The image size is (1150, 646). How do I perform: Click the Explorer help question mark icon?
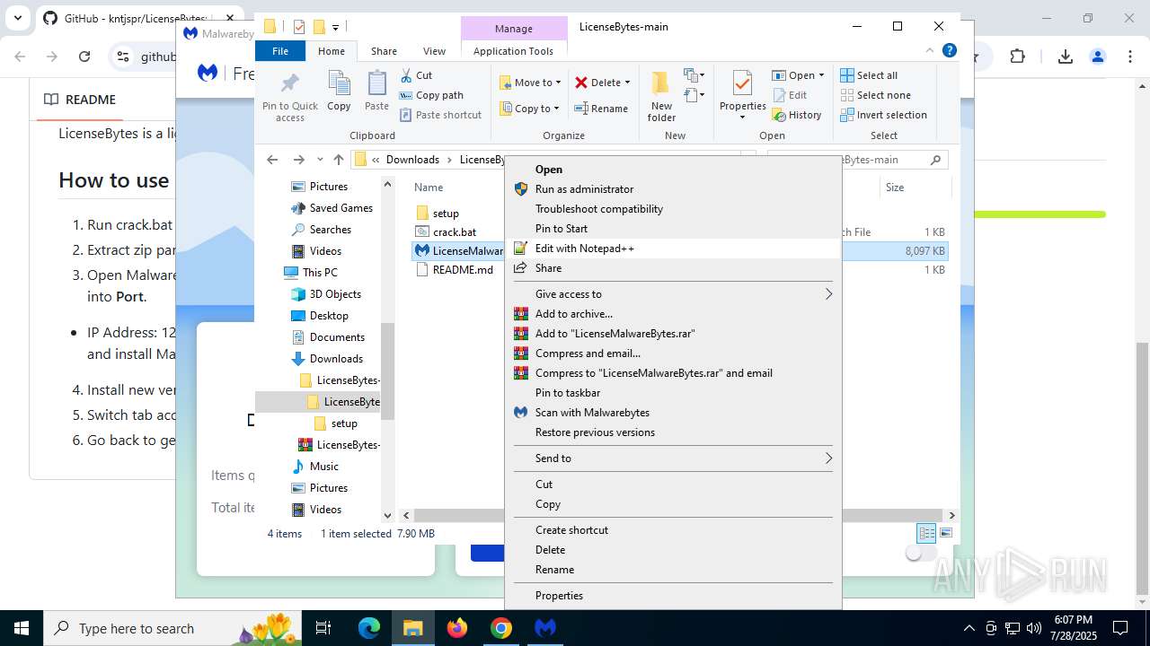click(950, 51)
